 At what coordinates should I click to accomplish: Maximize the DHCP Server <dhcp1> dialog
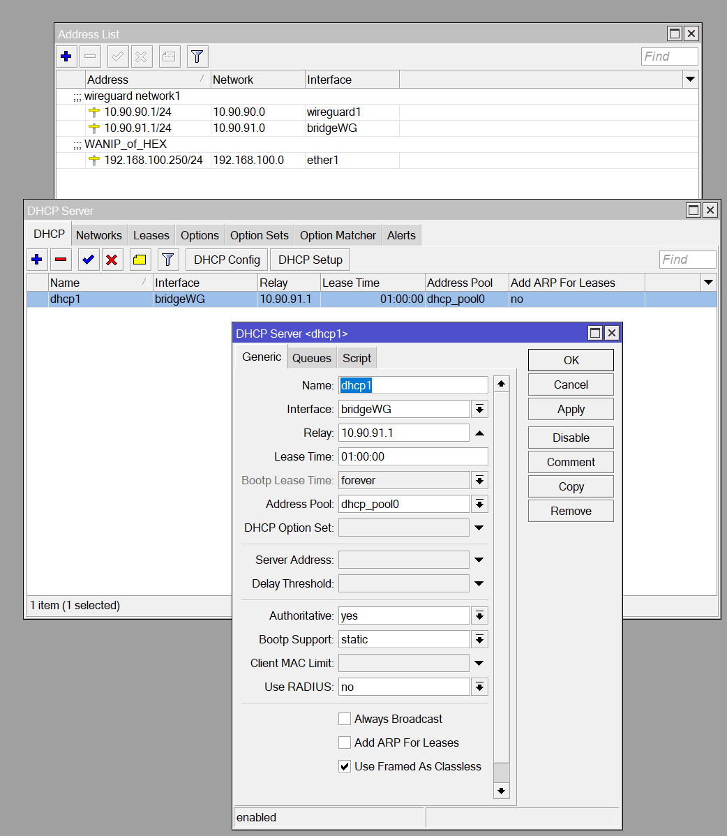coord(595,334)
